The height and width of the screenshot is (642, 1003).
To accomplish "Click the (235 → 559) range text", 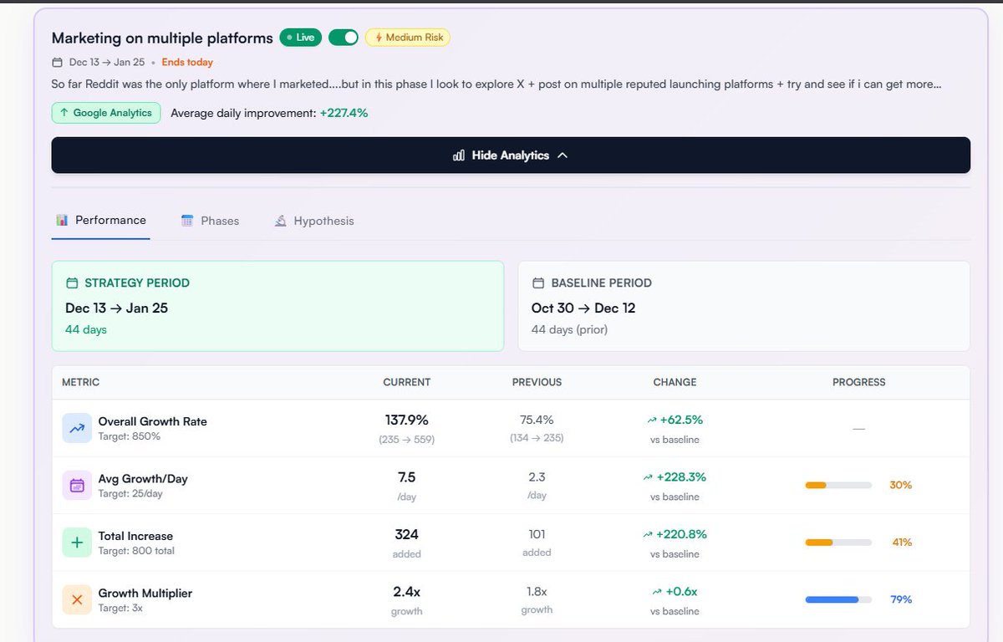I will 407,439.
